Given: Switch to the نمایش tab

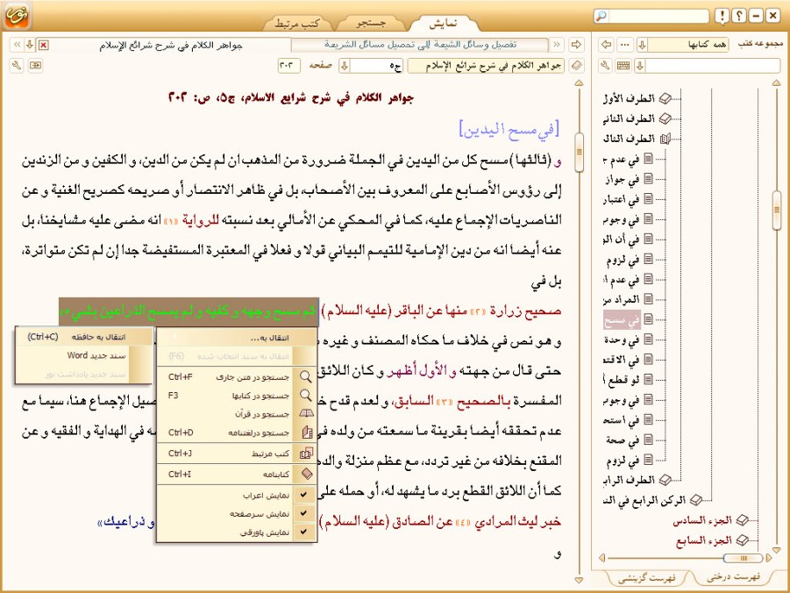Looking at the screenshot, I should pos(444,23).
